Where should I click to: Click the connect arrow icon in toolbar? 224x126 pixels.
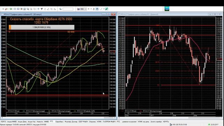pos(3,9)
